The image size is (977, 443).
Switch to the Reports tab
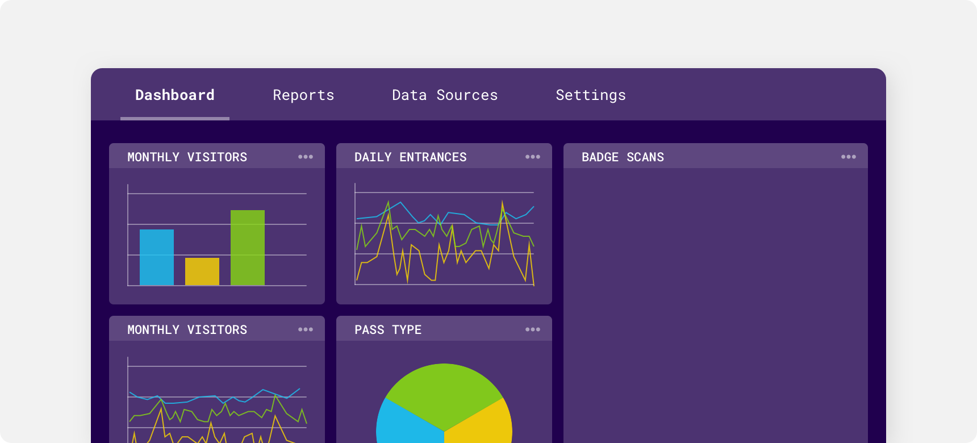click(303, 95)
